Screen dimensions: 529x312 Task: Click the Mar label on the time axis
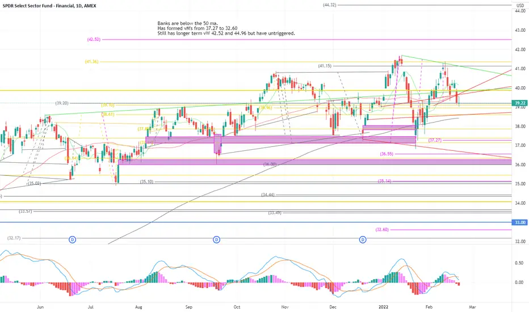click(x=472, y=307)
